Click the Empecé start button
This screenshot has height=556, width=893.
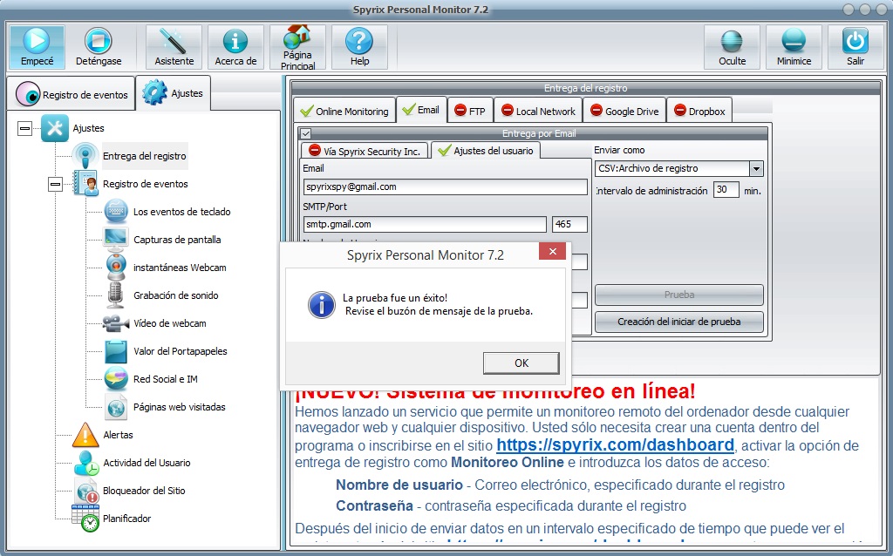[x=37, y=47]
